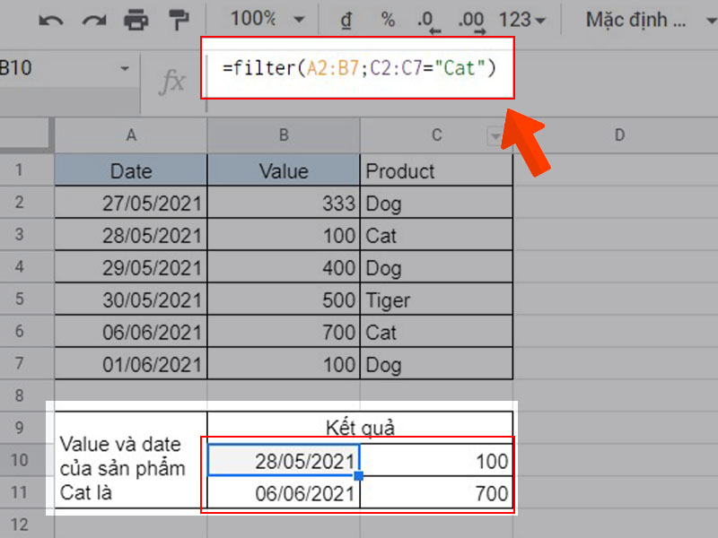The width and height of the screenshot is (718, 538).
Task: Click the fx function icon
Action: pyautogui.click(x=171, y=82)
